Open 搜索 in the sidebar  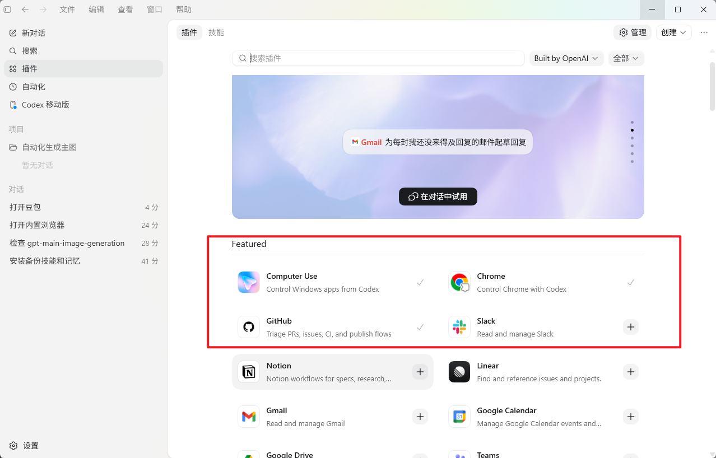pyautogui.click(x=83, y=51)
